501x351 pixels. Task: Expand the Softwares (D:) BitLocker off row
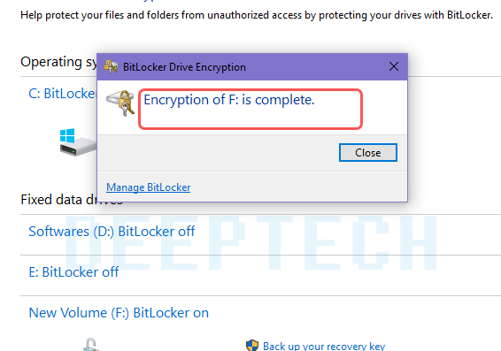(x=112, y=232)
